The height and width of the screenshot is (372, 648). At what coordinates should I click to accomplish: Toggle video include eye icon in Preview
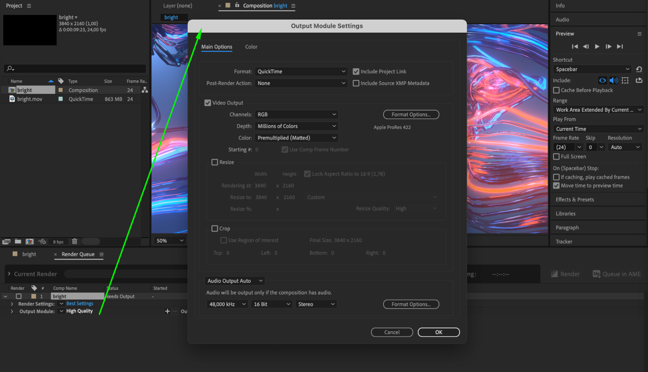[602, 80]
